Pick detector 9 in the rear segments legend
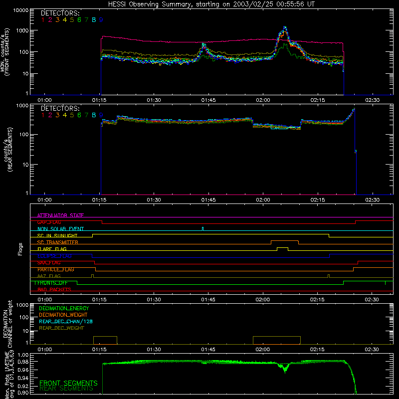This screenshot has height=399, width=399. coord(101,115)
